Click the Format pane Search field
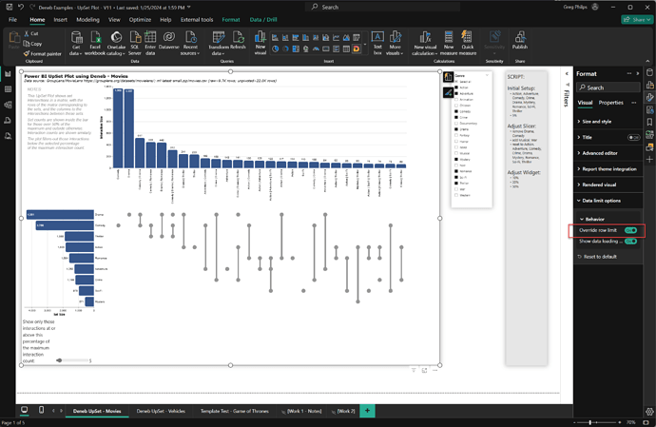This screenshot has height=427, width=656. tap(608, 87)
